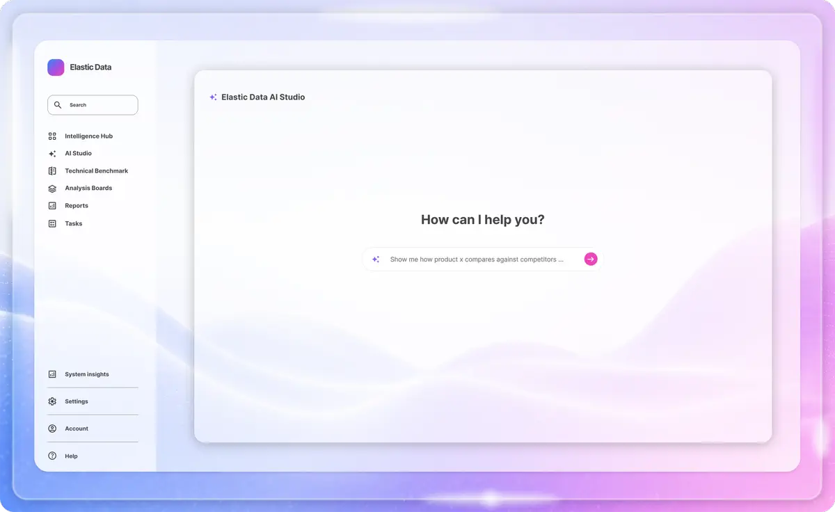Click the Intelligence Hub grid icon
The height and width of the screenshot is (512, 835).
pyautogui.click(x=52, y=136)
